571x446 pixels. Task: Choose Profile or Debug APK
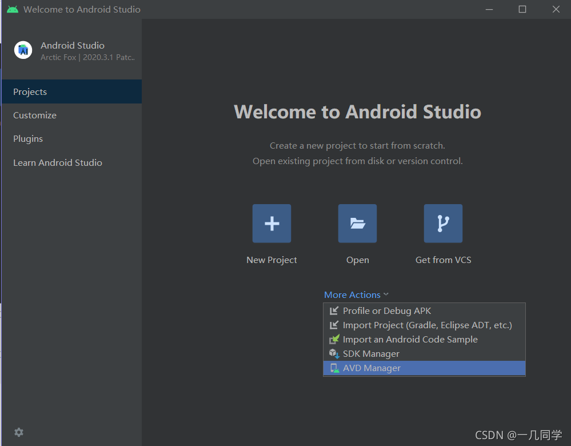[x=424, y=311]
